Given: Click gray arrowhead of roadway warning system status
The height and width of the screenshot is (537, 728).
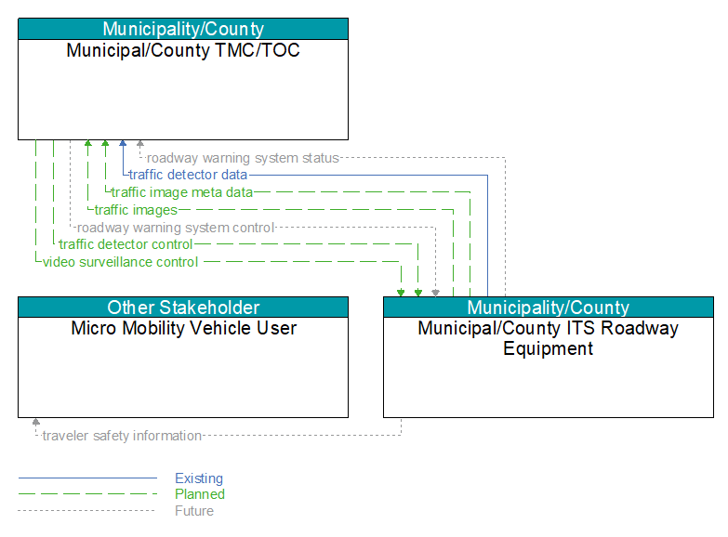Looking at the screenshot, I should [140, 143].
